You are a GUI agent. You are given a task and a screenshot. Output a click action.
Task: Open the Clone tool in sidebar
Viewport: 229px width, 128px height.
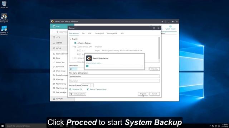pos(57,58)
